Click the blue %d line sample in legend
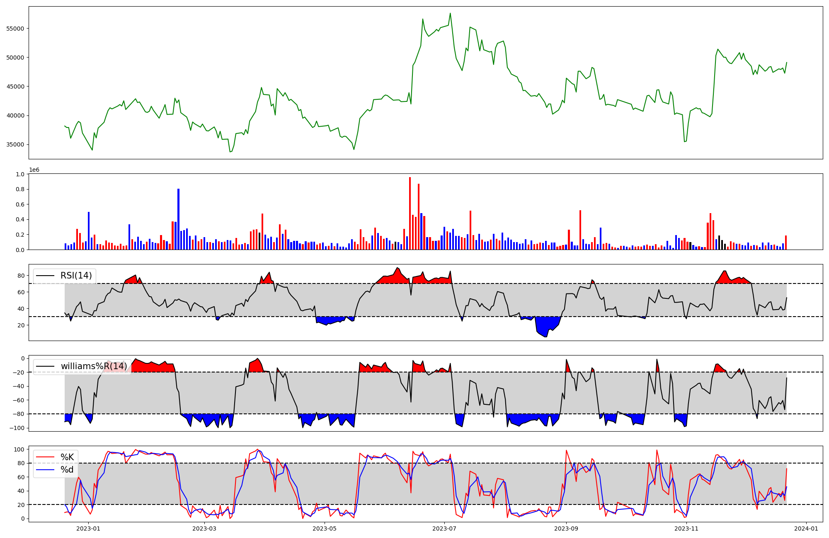Screen dimensions: 829x538 [46, 470]
